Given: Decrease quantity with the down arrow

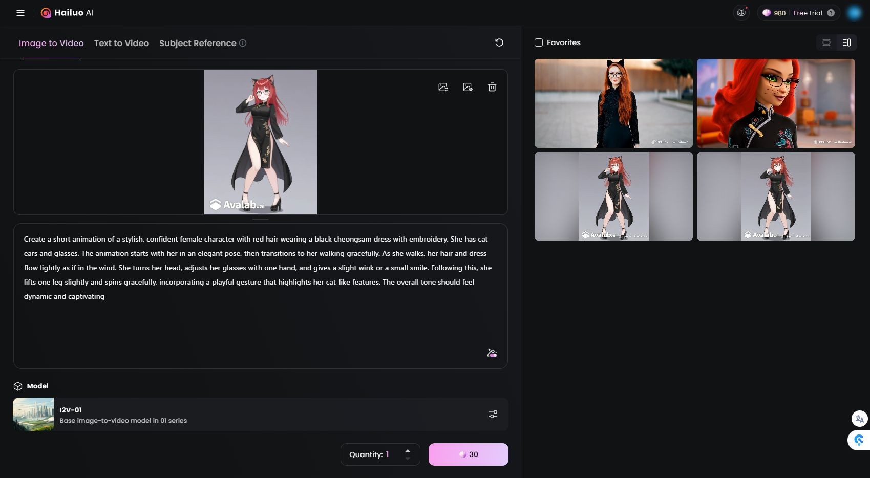Looking at the screenshot, I should click(408, 459).
